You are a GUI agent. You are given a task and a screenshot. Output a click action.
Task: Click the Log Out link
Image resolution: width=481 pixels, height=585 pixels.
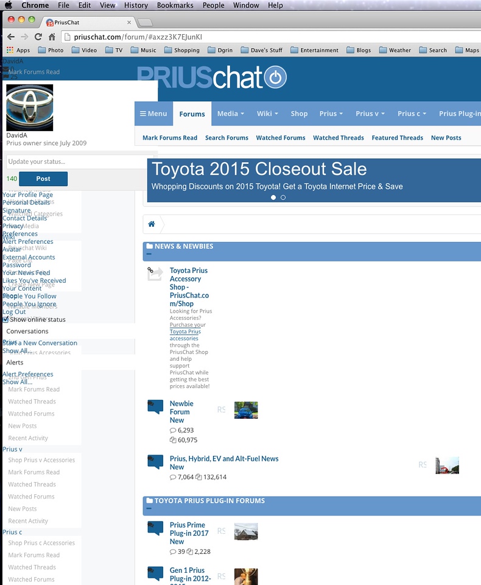pyautogui.click(x=14, y=311)
